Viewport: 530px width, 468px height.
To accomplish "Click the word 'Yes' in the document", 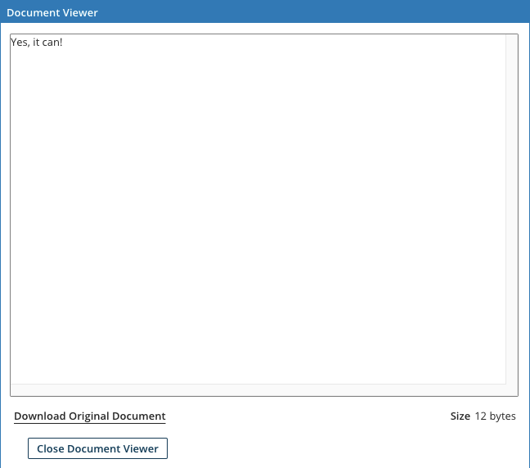I will [x=20, y=42].
